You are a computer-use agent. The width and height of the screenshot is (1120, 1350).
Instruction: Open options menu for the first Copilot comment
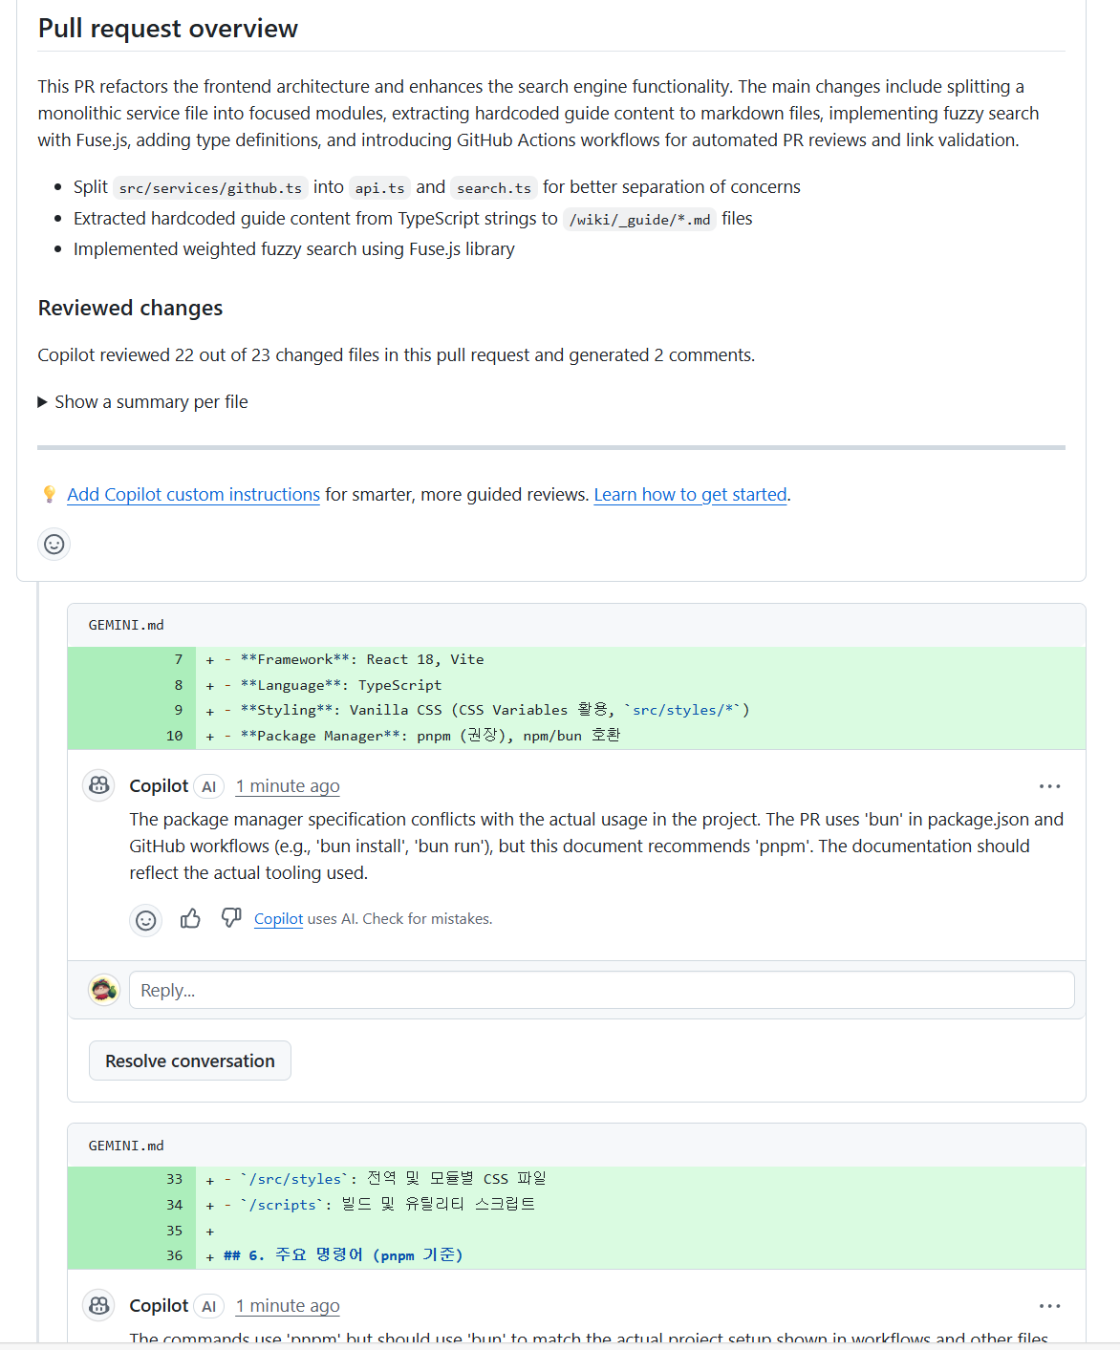[1049, 786]
